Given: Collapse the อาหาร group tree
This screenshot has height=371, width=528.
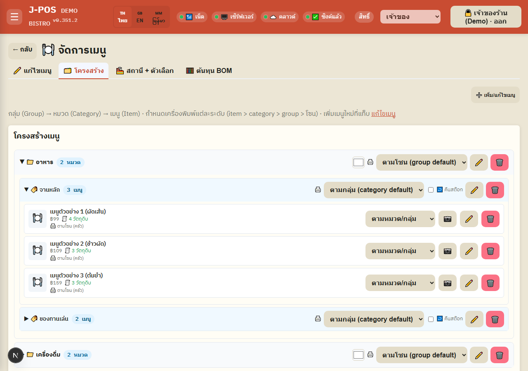Looking at the screenshot, I should (22, 162).
